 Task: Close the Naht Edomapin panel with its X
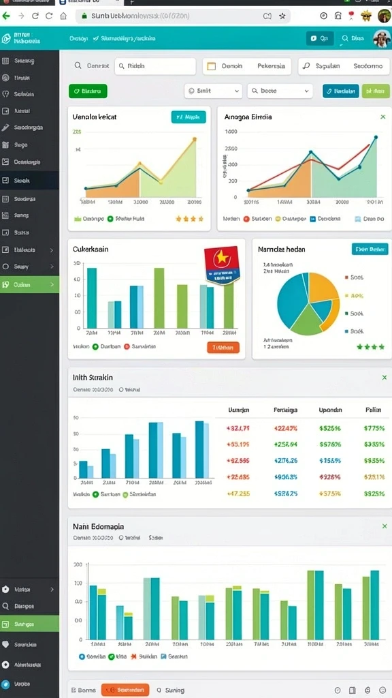385,526
